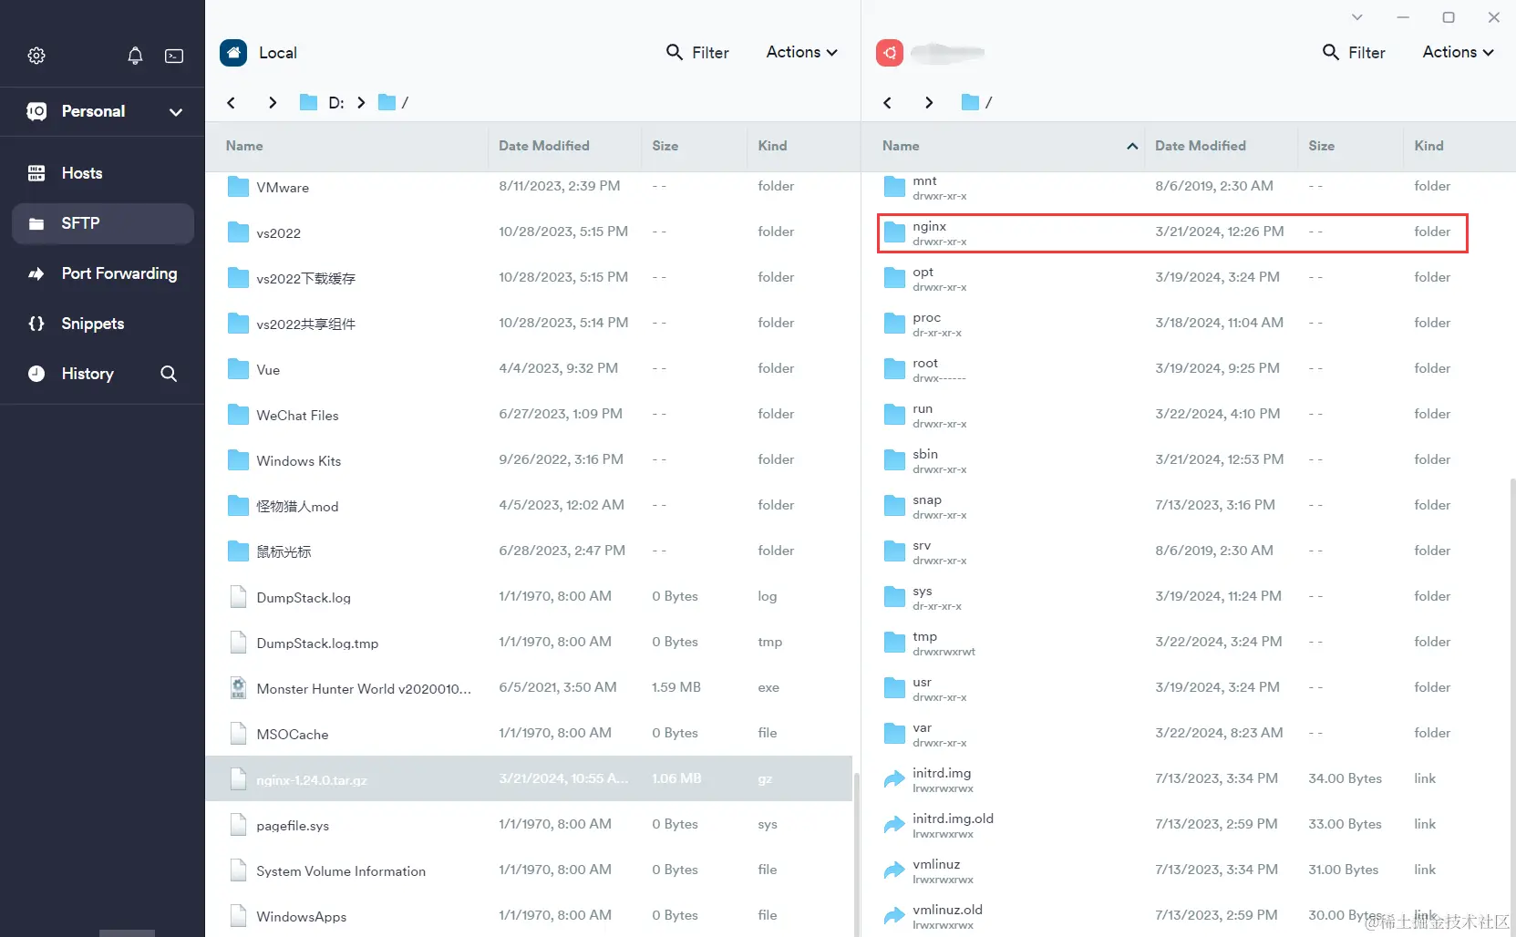Open Filter in remote pane

click(1354, 53)
